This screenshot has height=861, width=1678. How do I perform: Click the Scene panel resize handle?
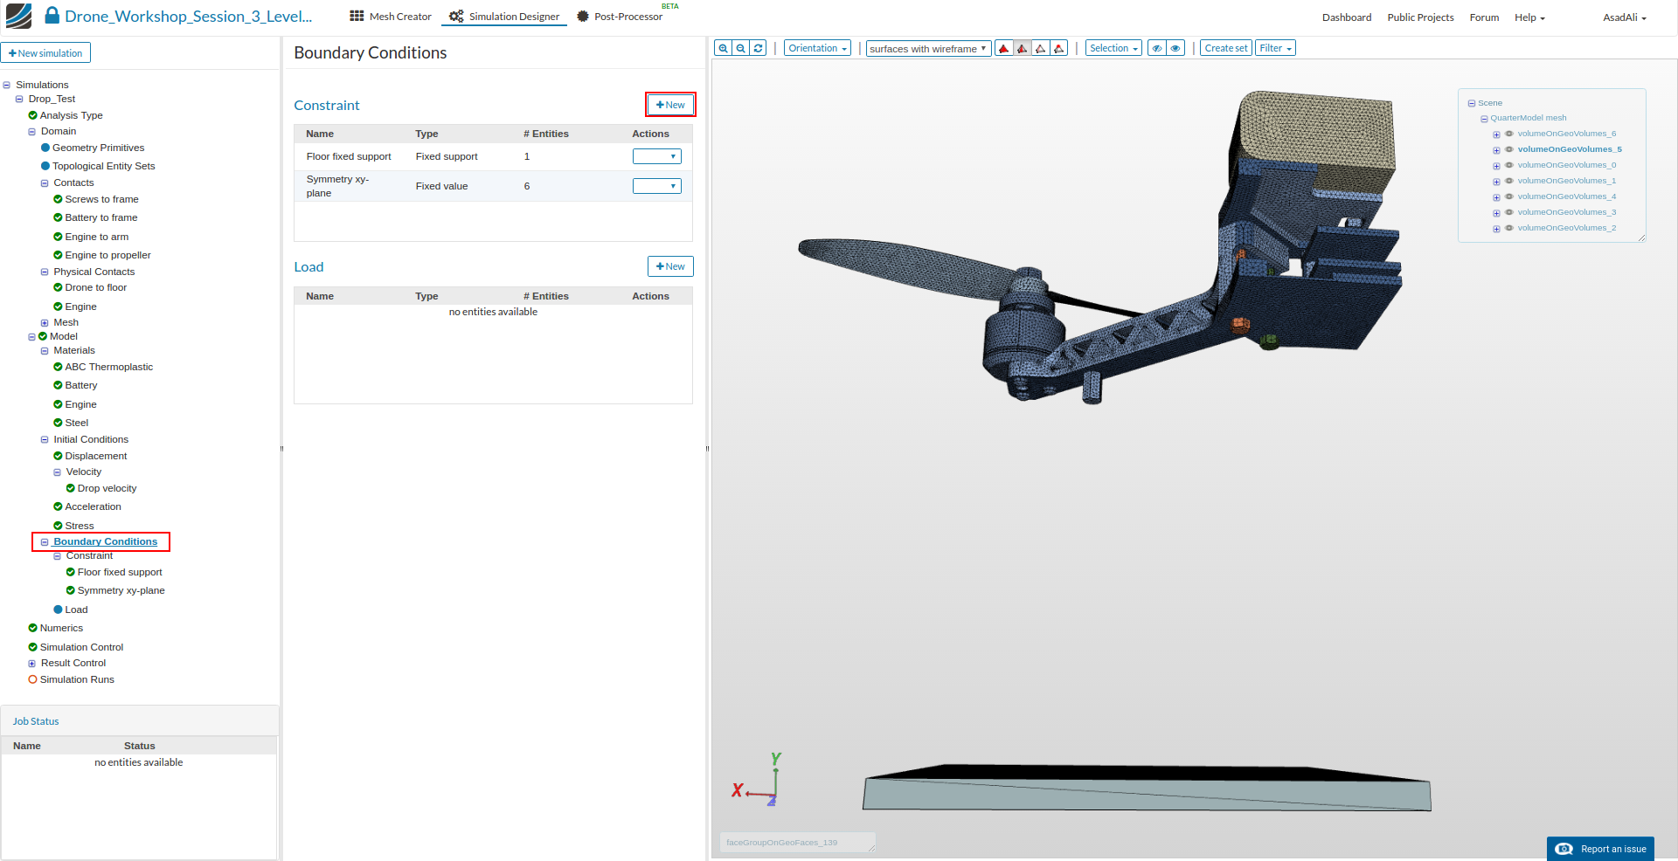tap(1641, 238)
